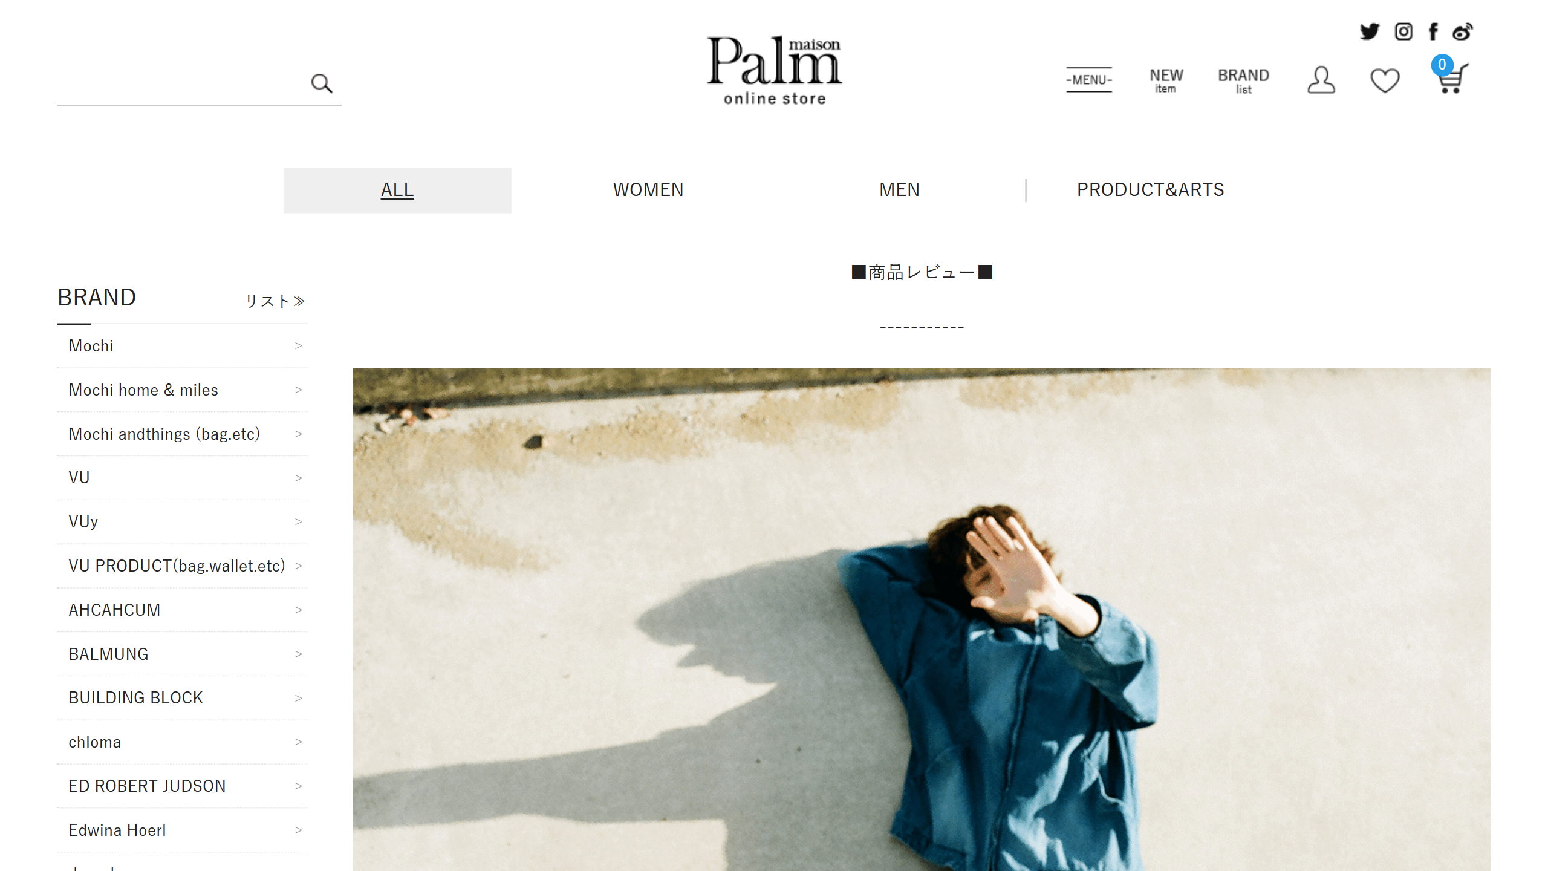Switch to PRODUCT&ARTS tab
The width and height of the screenshot is (1548, 871).
coord(1150,190)
